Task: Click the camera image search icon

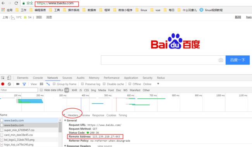Action: pyautogui.click(x=221, y=60)
